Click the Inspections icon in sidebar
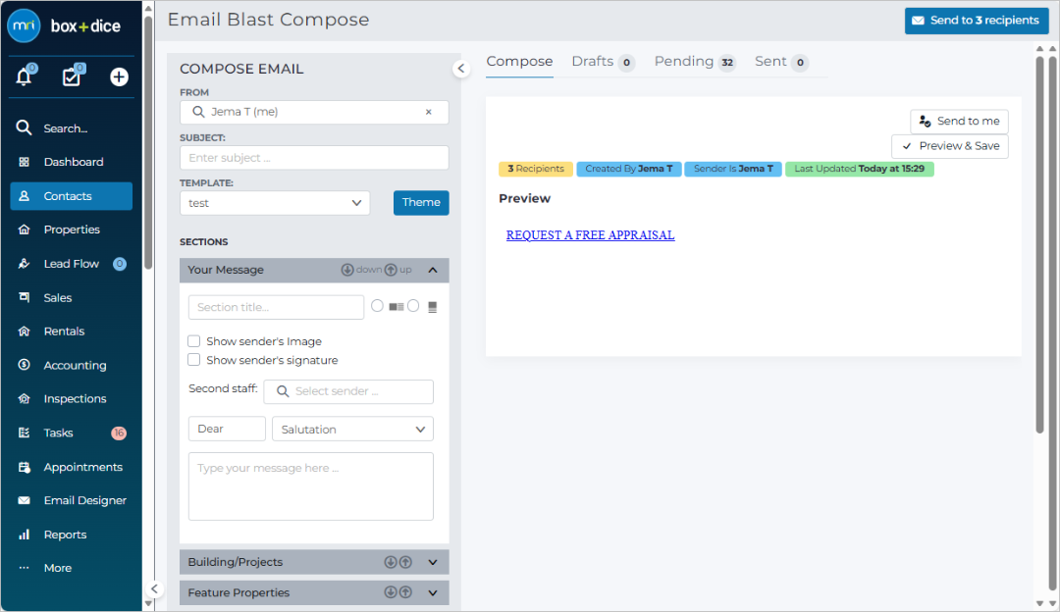Viewport: 1060px width, 612px height. 24,398
